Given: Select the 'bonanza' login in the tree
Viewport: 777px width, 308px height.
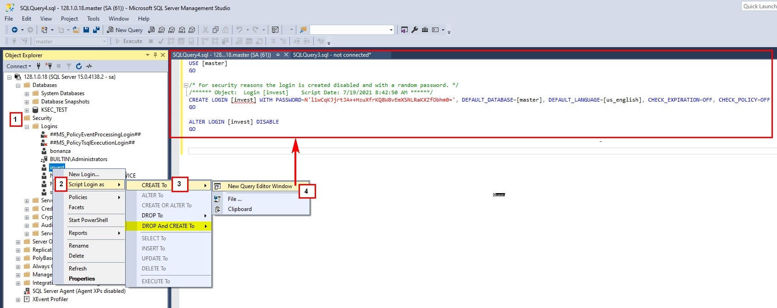Looking at the screenshot, I should click(60, 151).
